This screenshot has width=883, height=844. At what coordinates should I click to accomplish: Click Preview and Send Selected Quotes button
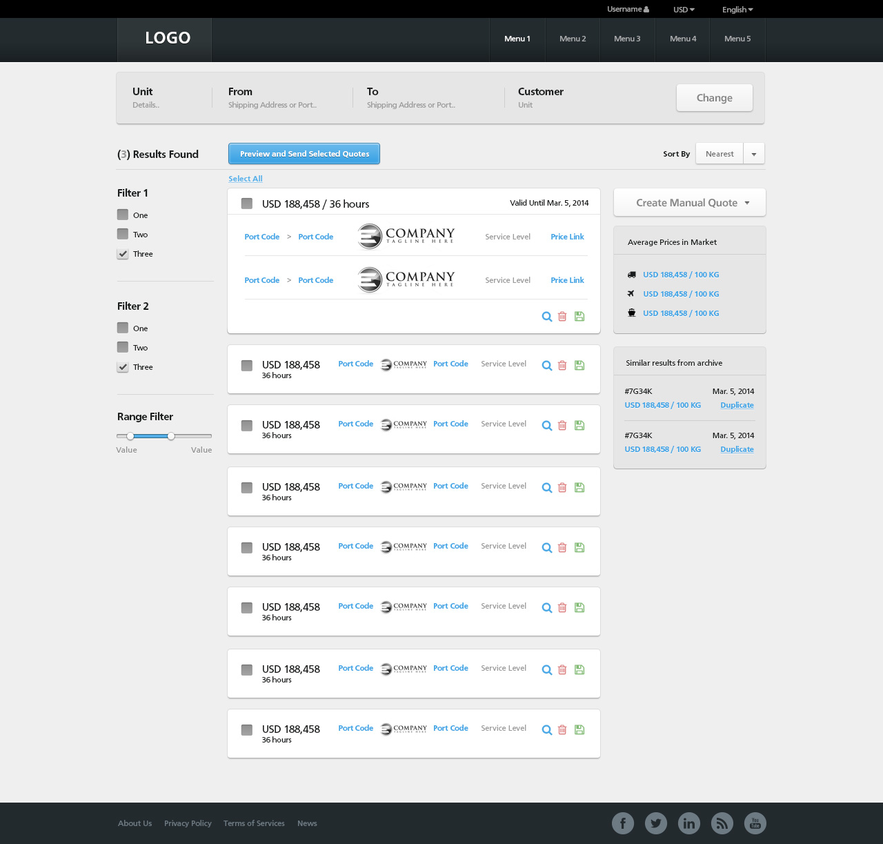[x=304, y=154]
